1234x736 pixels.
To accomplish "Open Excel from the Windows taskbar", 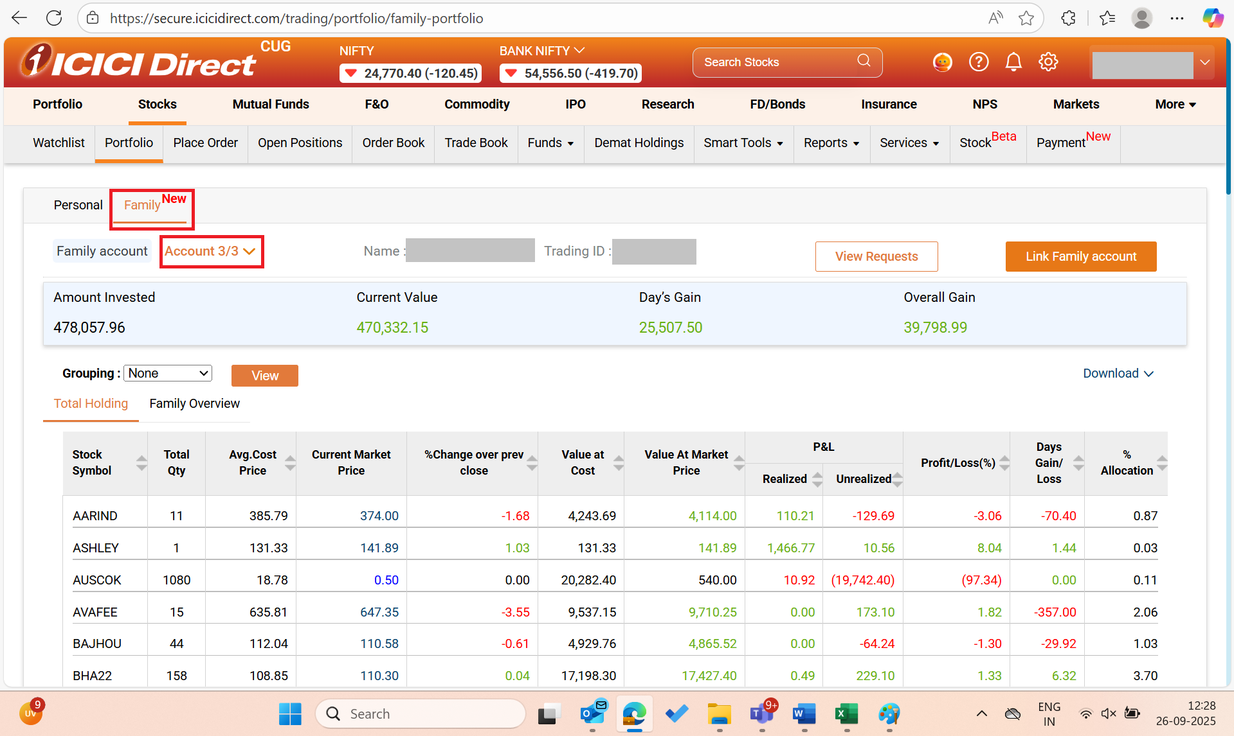I will tap(846, 714).
